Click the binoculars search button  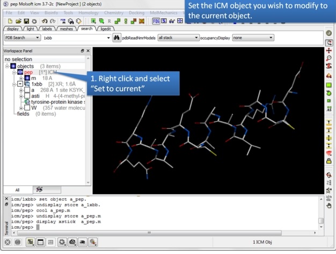[x=116, y=38]
